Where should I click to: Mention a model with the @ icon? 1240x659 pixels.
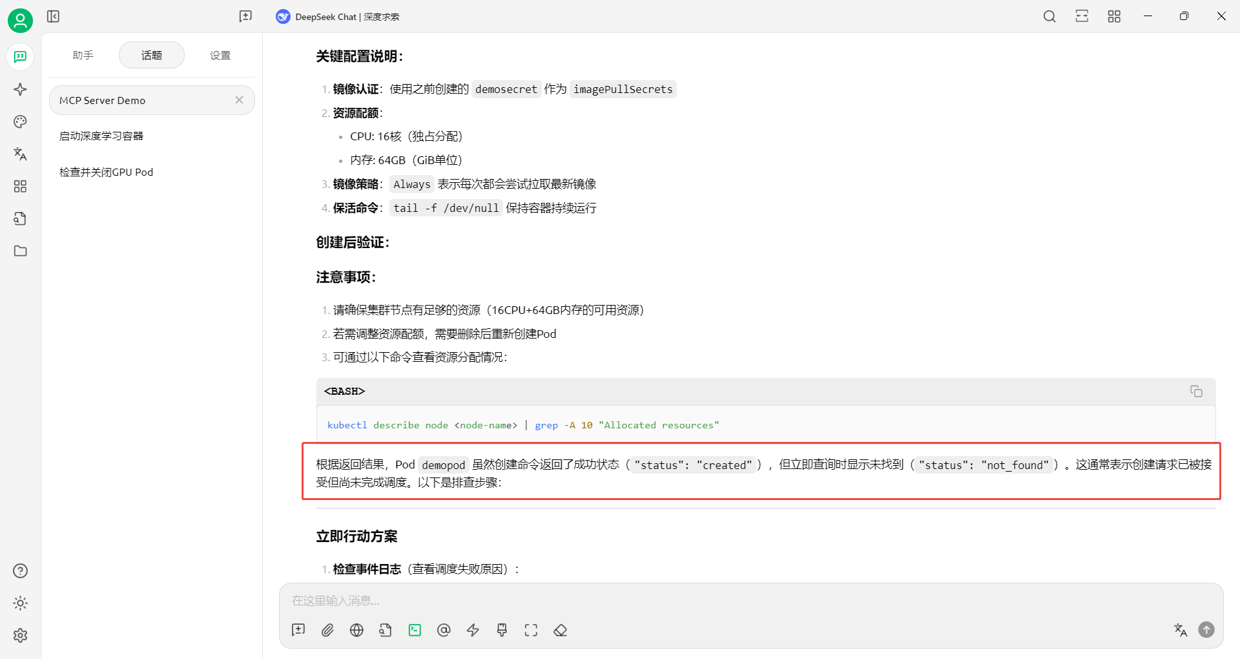pyautogui.click(x=444, y=630)
